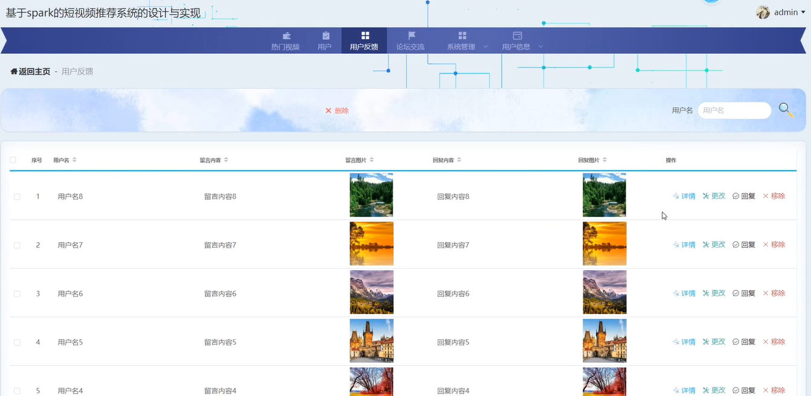Click the 回复内容5 cell text
This screenshot has height=396, width=811.
pyautogui.click(x=454, y=342)
